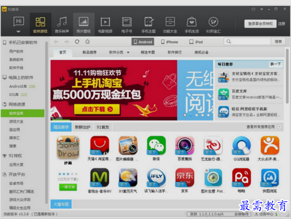Open the 艺龙旅行 app icon
The image size is (291, 219).
click(213, 145)
